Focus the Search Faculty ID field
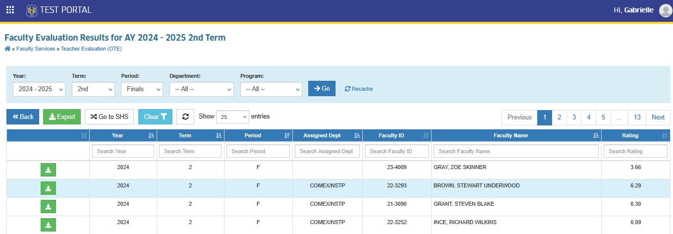 click(x=396, y=151)
